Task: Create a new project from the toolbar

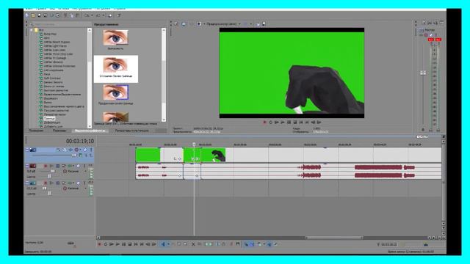Action: tap(26, 15)
